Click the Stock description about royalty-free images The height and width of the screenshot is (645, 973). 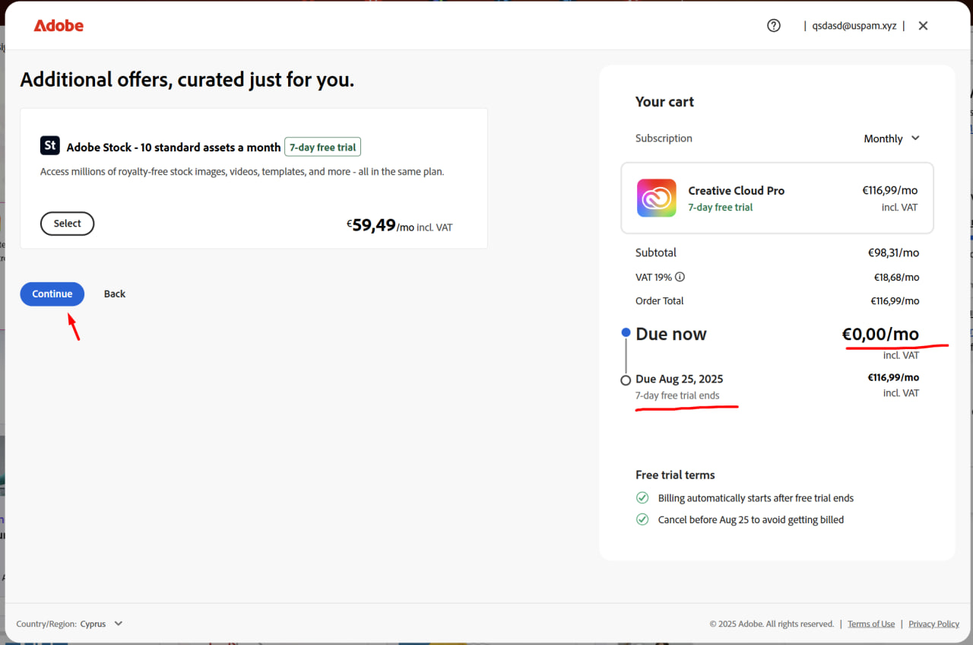tap(242, 172)
